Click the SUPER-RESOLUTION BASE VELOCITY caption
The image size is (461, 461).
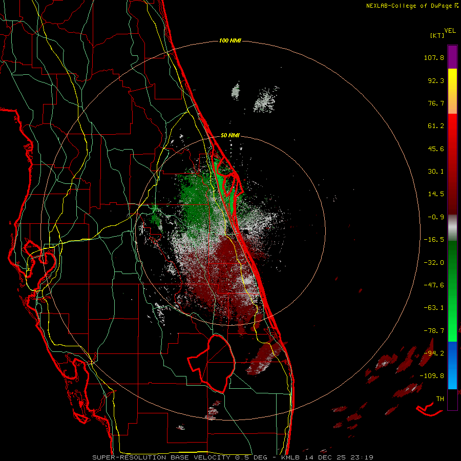click(161, 457)
